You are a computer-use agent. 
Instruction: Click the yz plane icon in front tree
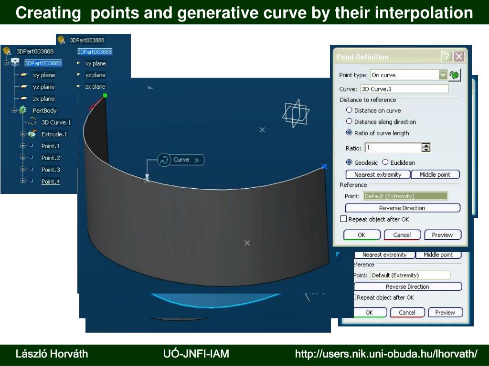[x=24, y=87]
